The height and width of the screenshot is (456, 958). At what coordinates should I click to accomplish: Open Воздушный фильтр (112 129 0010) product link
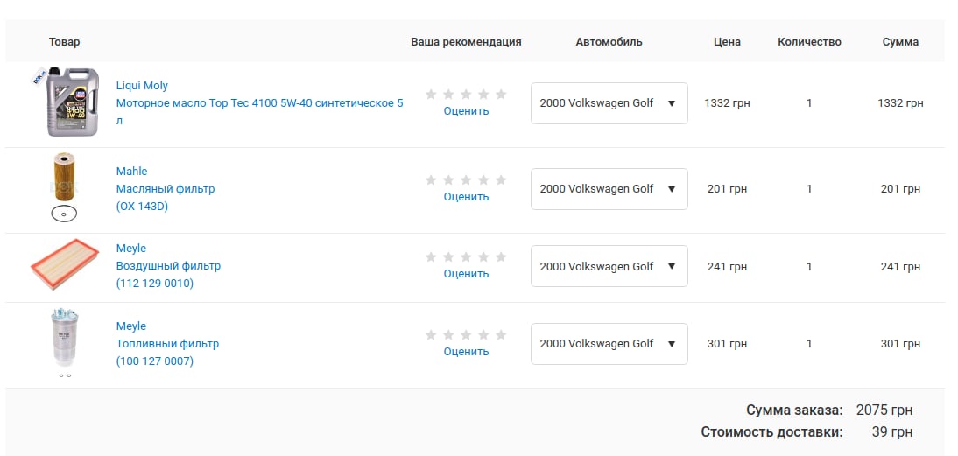[168, 275]
